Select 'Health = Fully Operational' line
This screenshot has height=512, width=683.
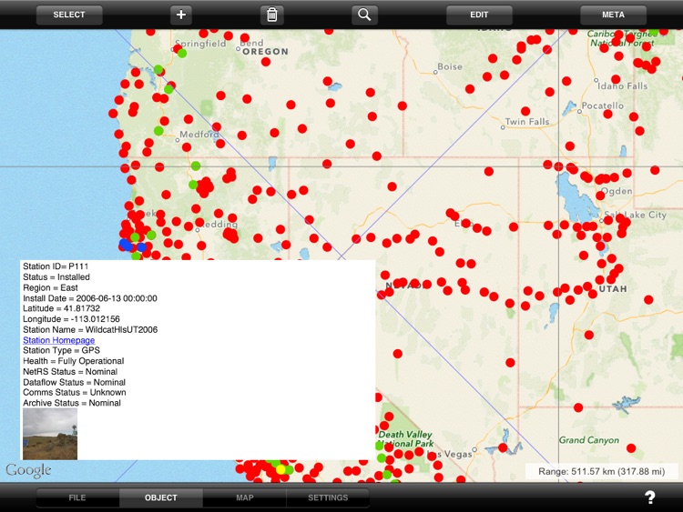[x=73, y=361]
